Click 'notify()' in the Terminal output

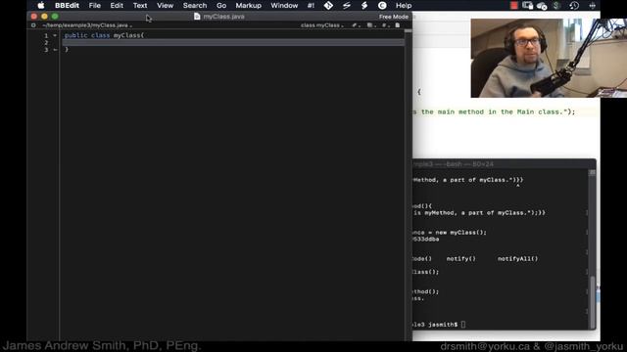[x=461, y=258]
